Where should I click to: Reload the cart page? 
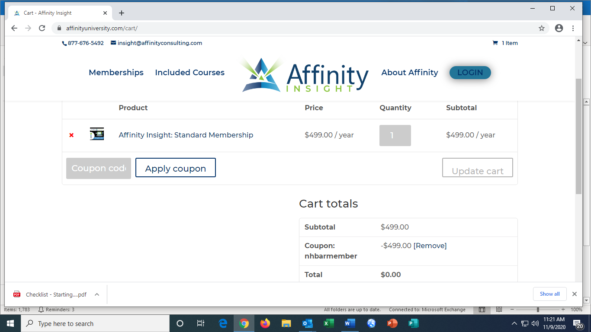pyautogui.click(x=42, y=28)
